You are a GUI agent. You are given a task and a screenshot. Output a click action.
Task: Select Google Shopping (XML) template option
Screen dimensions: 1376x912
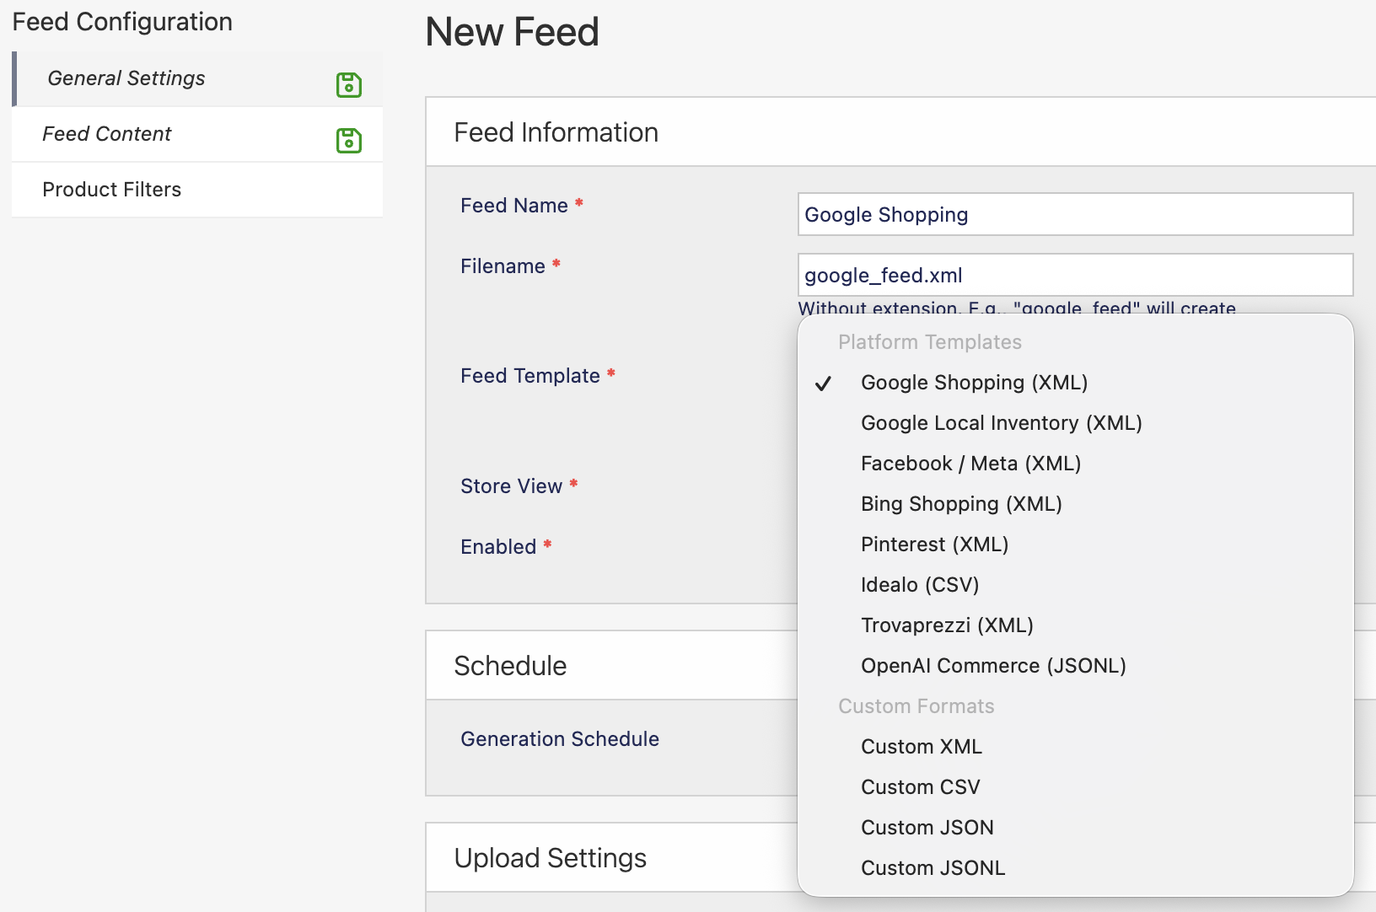coord(1075,383)
